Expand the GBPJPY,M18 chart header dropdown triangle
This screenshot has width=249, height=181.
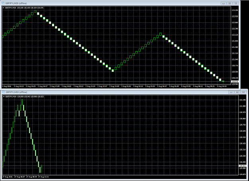[4, 8]
